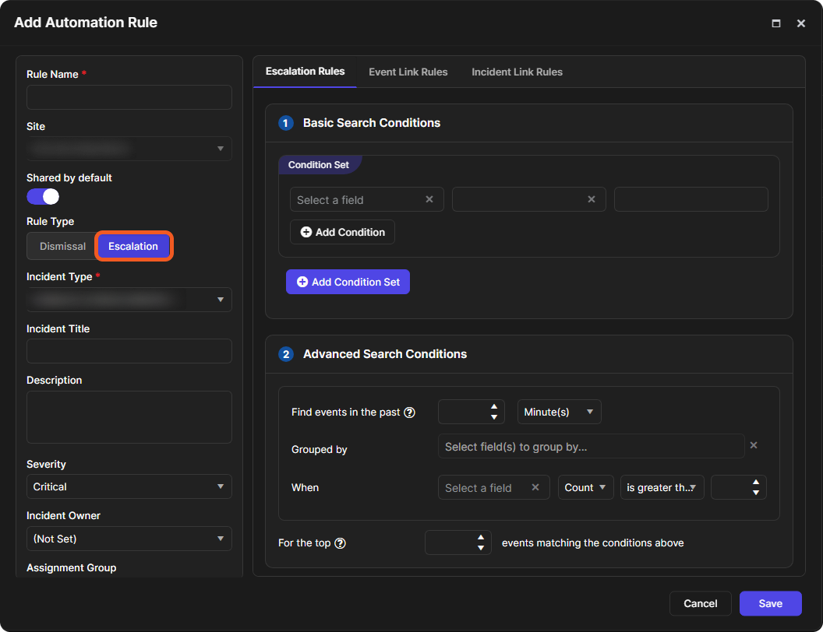Open the Incident Owner dropdown
Viewport: 823px width, 632px height.
129,539
